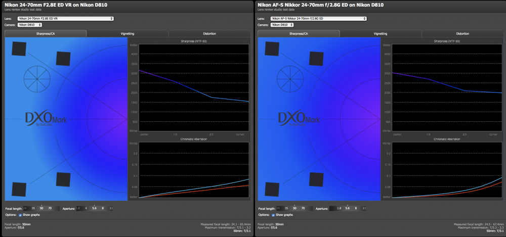Click 'Aperture: f/5.6' status in left panel
506x237 pixels.
point(15,227)
